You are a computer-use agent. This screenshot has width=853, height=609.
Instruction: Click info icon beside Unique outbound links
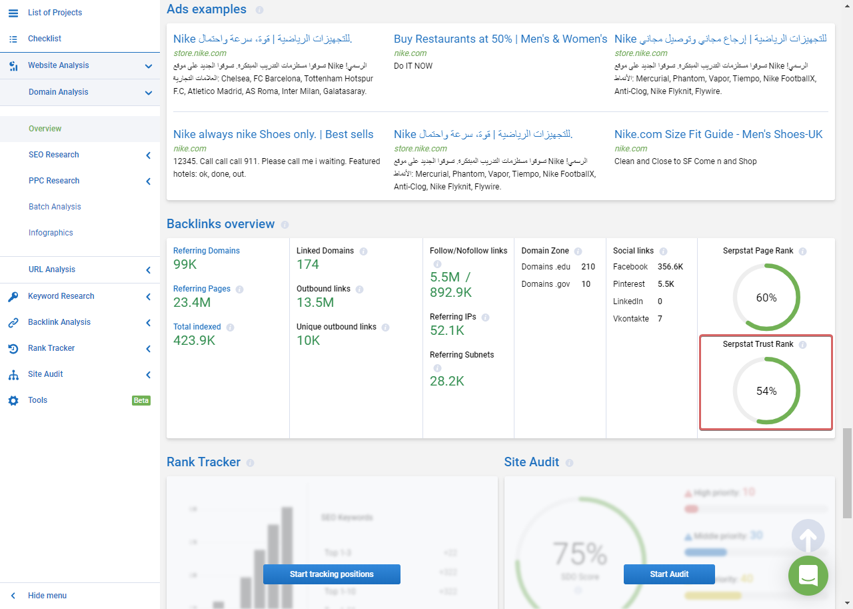tap(385, 328)
